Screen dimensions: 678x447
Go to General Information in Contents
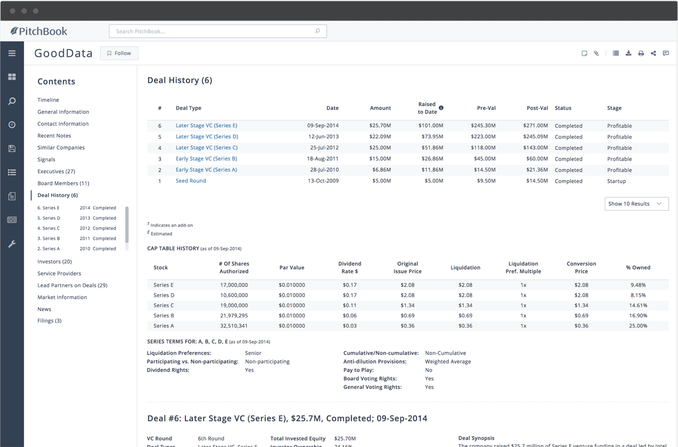coord(63,112)
